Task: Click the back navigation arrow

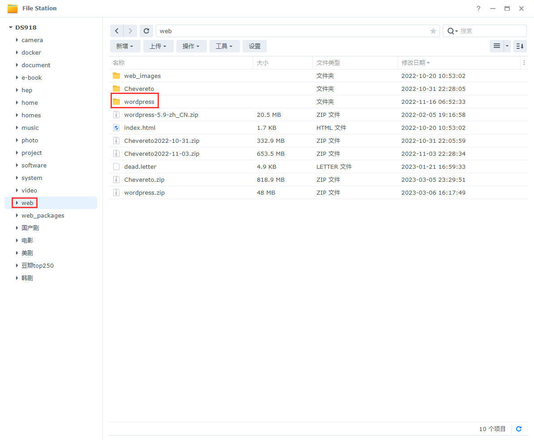Action: pos(117,31)
